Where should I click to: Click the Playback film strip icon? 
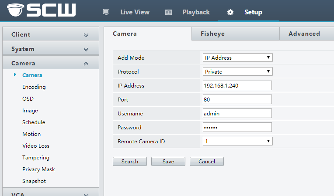click(x=168, y=12)
